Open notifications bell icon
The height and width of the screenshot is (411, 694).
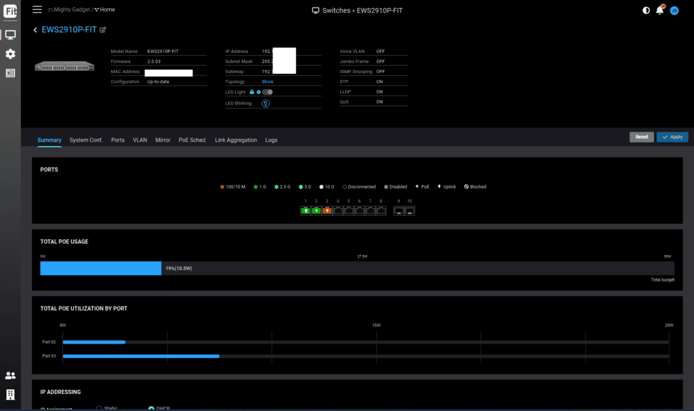659,10
